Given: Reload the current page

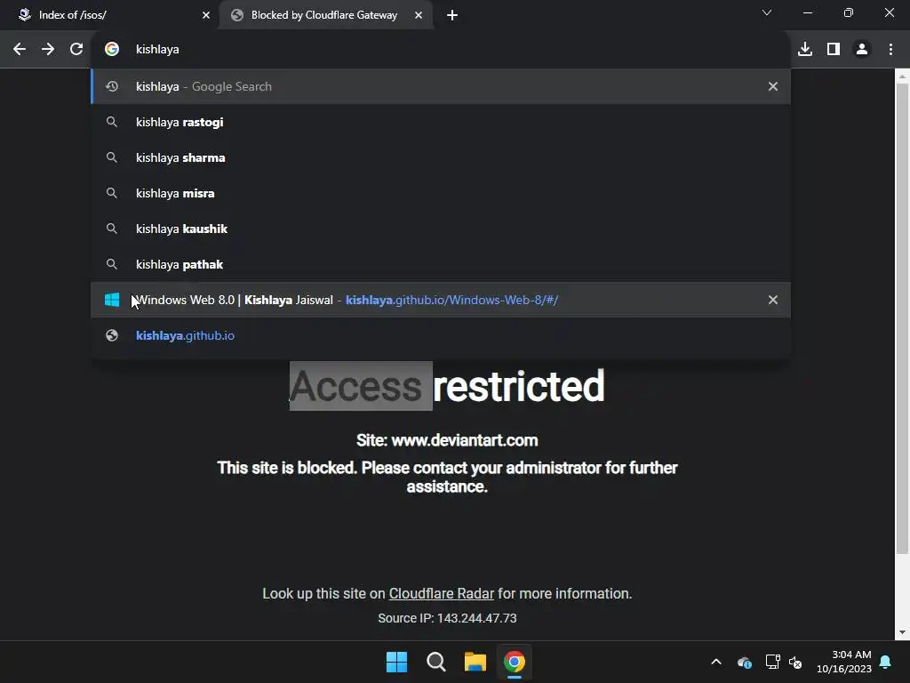Looking at the screenshot, I should coord(76,50).
